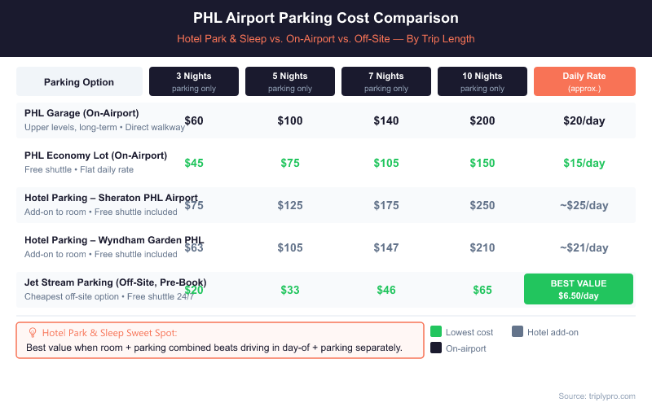652x407 pixels.
Task: Select the 3 Nights column header
Action: coord(194,81)
